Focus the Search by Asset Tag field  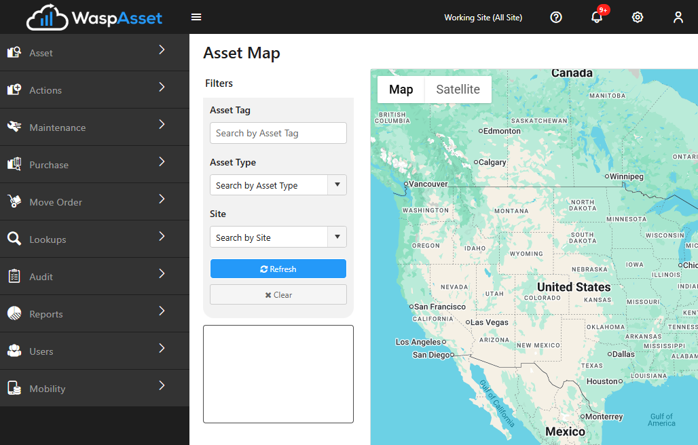click(278, 133)
